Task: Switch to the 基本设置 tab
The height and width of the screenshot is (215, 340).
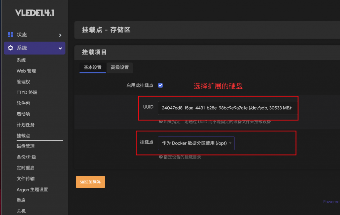Action: pyautogui.click(x=93, y=67)
